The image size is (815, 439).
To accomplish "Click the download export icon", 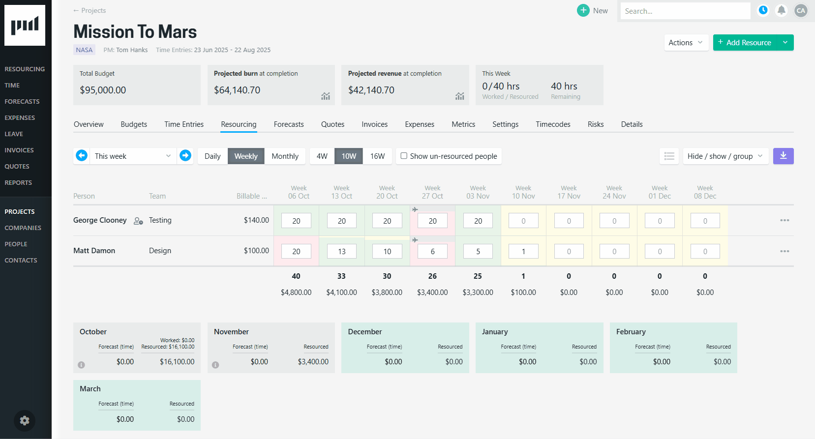I will pyautogui.click(x=783, y=156).
